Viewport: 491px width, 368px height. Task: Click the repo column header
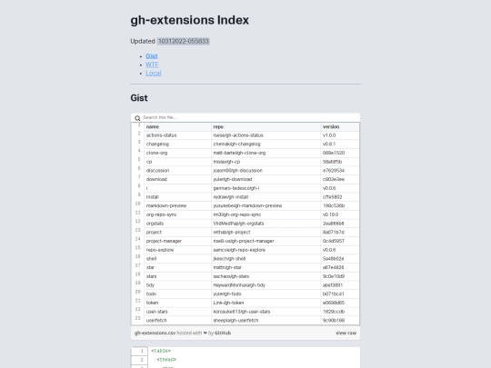tap(266, 126)
